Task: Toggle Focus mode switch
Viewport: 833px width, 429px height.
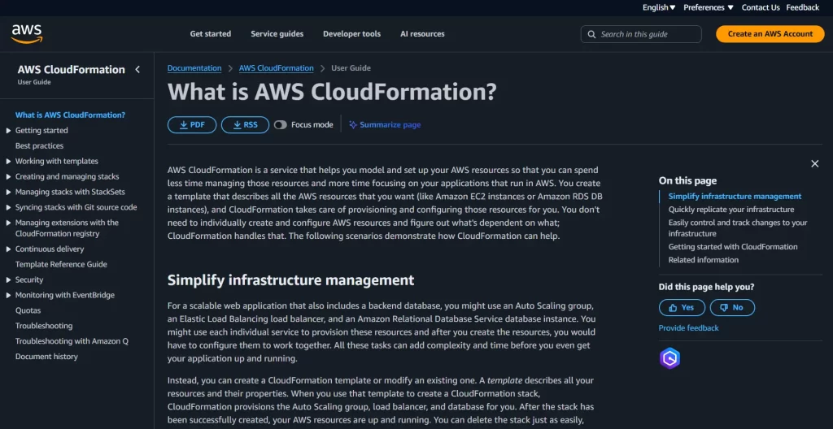Action: pos(281,125)
